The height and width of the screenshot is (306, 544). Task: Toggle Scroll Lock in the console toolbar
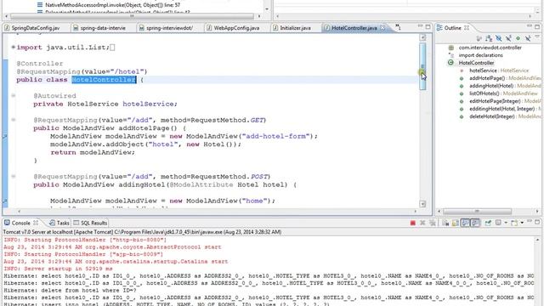(x=456, y=223)
